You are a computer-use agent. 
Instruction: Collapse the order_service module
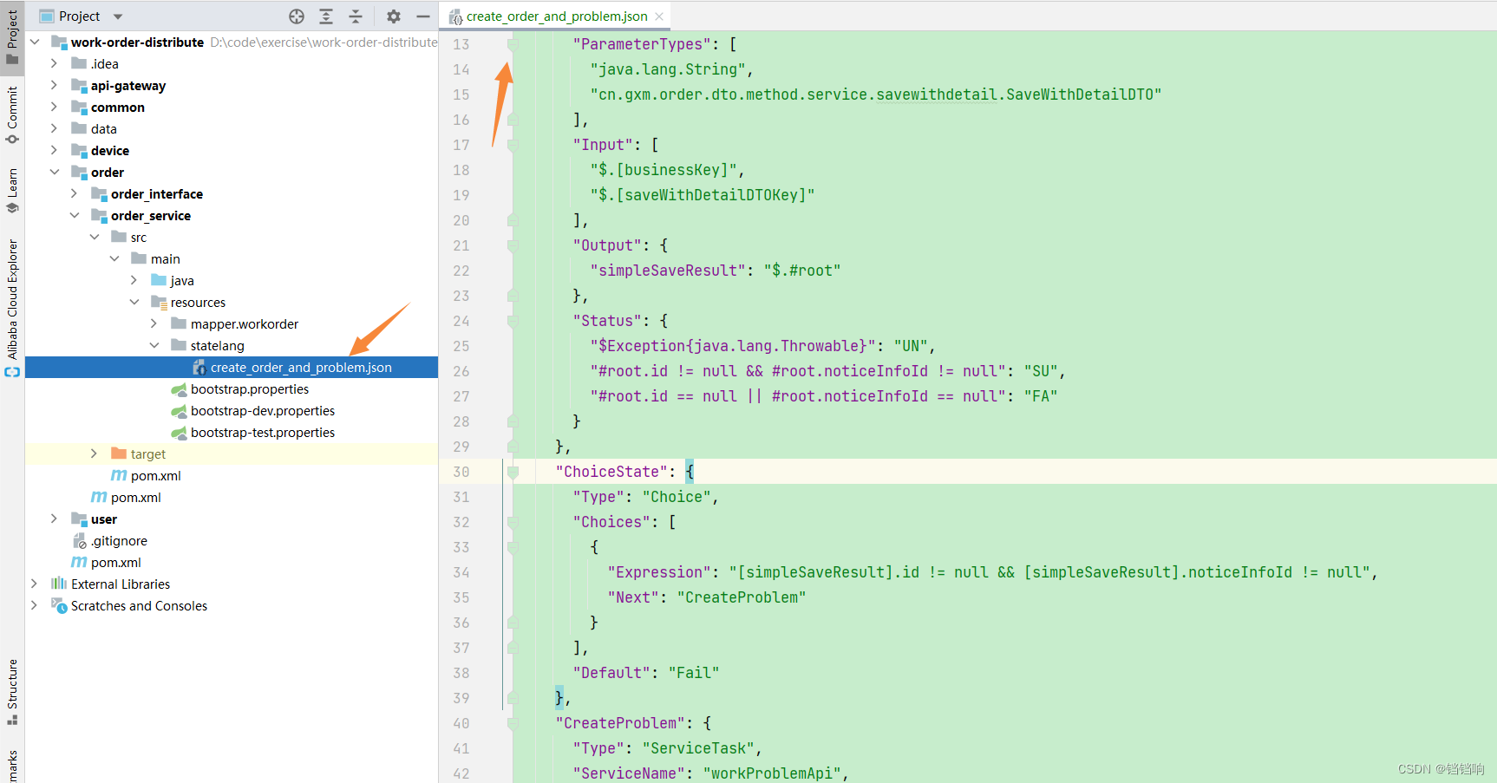pos(74,215)
